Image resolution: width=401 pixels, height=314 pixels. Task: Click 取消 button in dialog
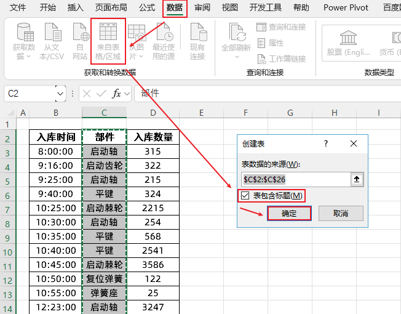[341, 214]
